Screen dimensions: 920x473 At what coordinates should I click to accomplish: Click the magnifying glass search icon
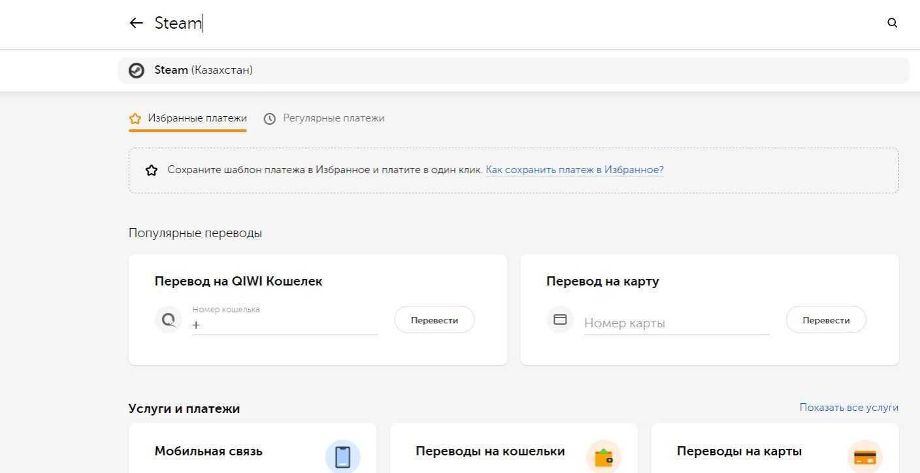coord(892,23)
